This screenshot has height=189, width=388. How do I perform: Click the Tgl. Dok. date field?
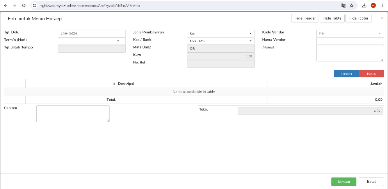click(x=92, y=34)
